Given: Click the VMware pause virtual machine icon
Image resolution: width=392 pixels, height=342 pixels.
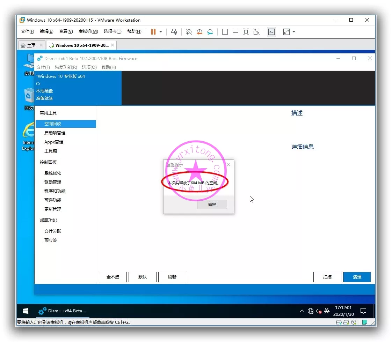Looking at the screenshot, I should 153,32.
